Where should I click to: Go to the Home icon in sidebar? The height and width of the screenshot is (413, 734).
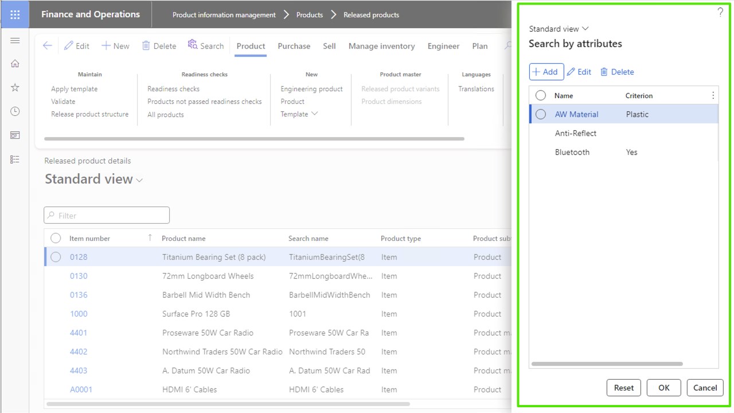(x=15, y=64)
